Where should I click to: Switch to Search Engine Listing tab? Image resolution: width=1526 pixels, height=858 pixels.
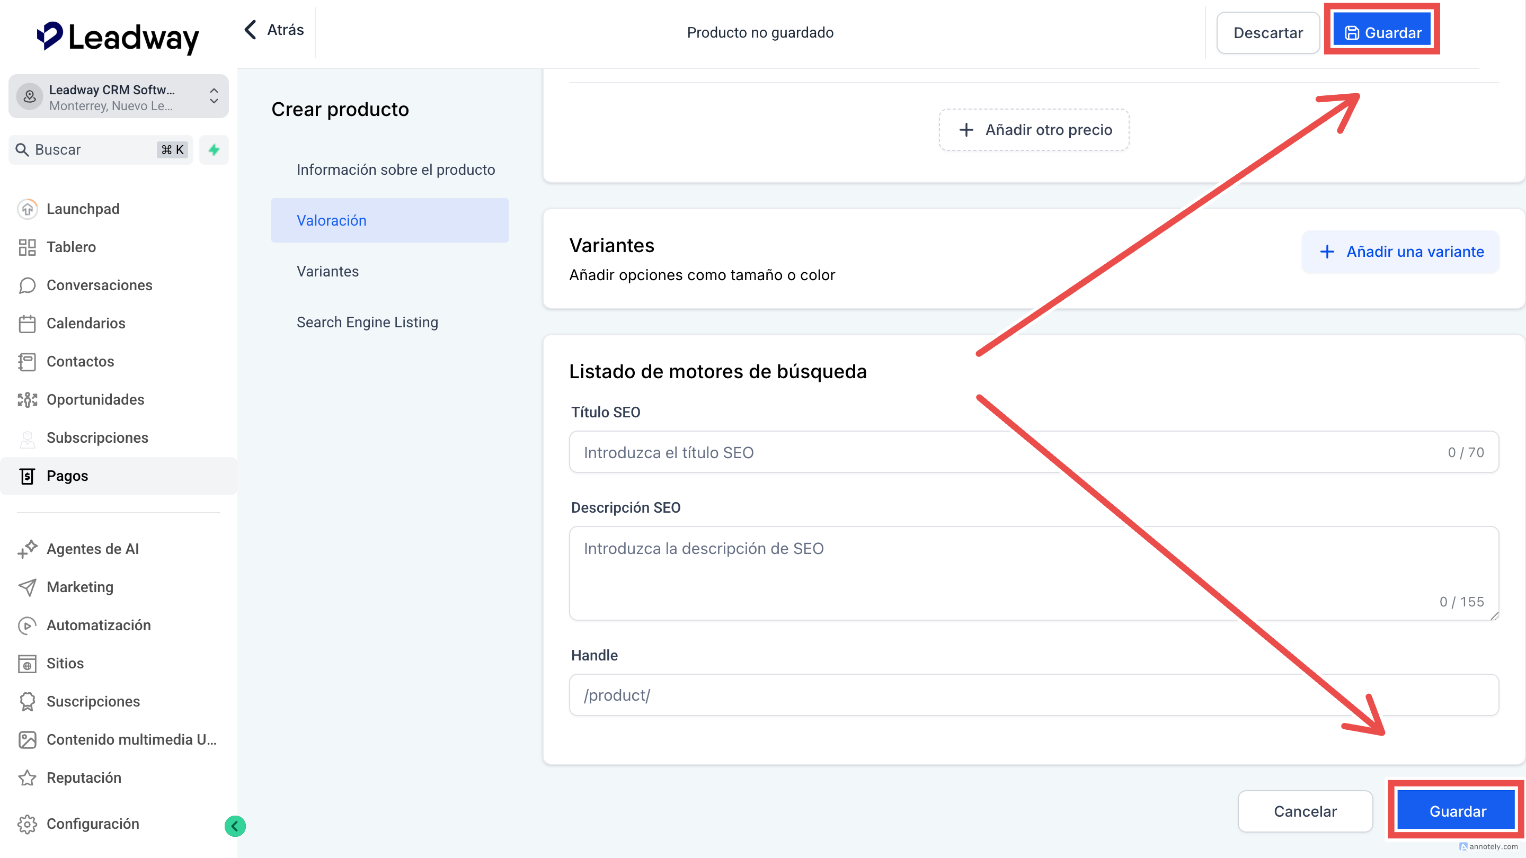(x=367, y=322)
